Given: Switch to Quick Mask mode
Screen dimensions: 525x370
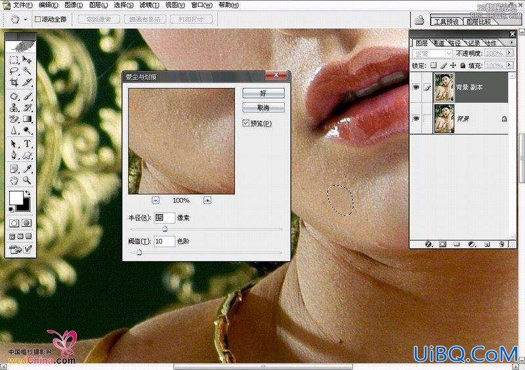Looking at the screenshot, I should click(27, 222).
